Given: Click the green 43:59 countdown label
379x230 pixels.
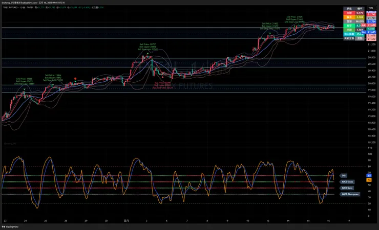Looking at the screenshot, I should click(371, 29).
